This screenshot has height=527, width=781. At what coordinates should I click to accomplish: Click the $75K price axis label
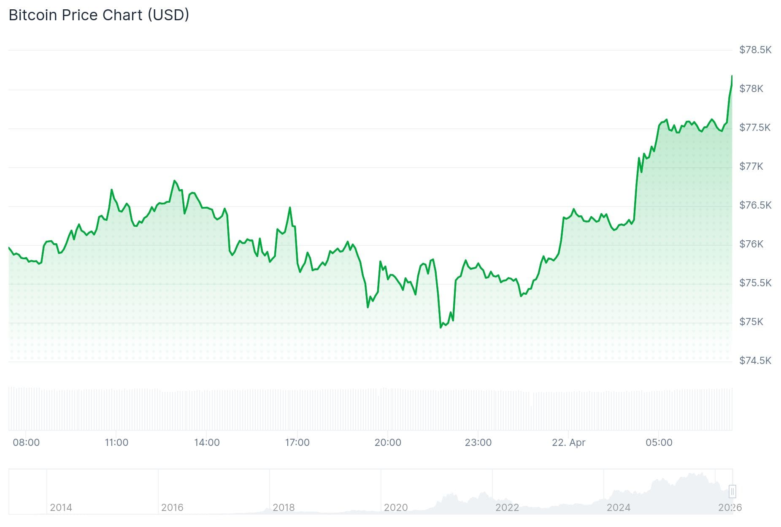pos(751,322)
